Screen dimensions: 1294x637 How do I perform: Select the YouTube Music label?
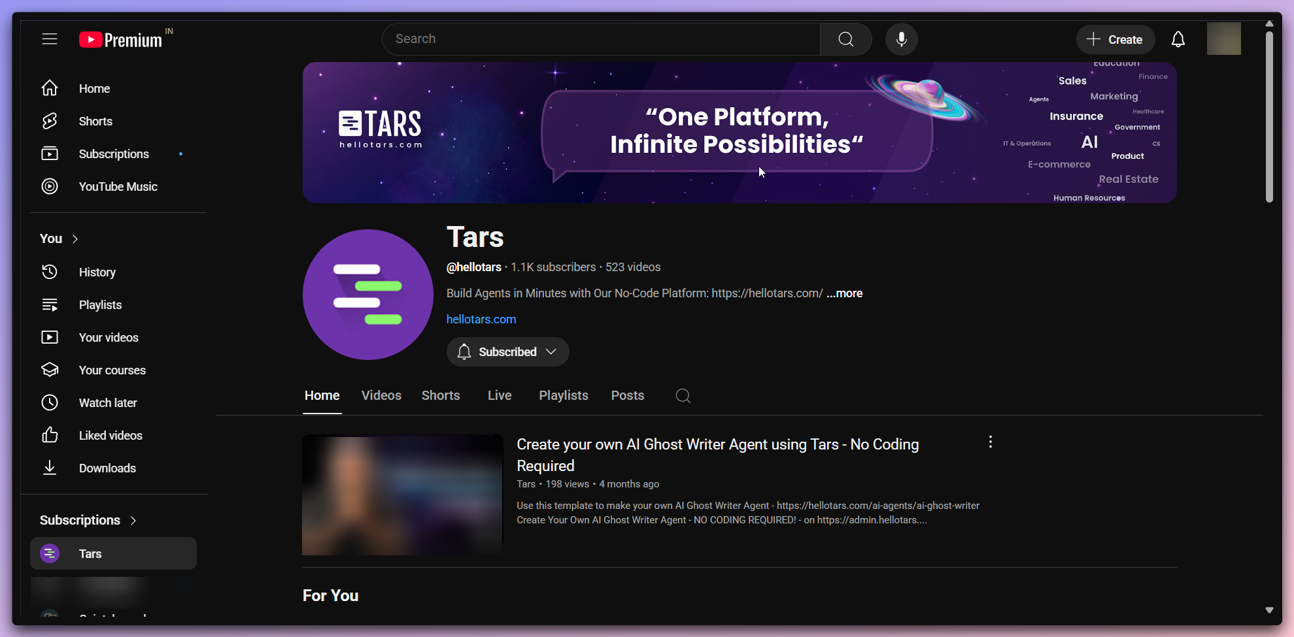118,186
